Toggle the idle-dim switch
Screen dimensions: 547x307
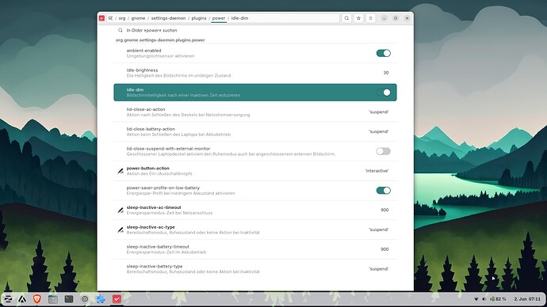point(383,93)
